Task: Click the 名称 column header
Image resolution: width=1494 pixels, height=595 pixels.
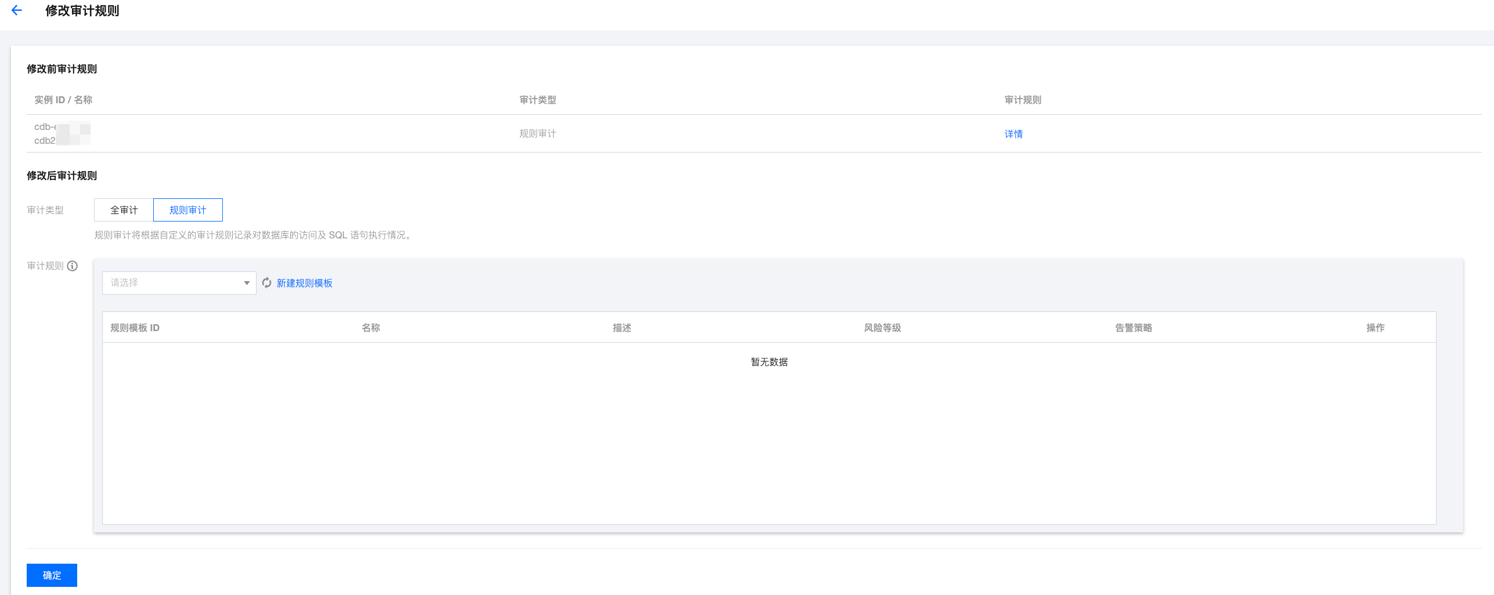Action: click(x=370, y=328)
